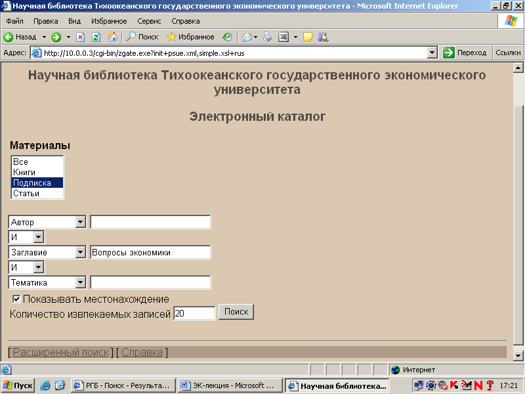Select Подписка in the Материалы list
Image resolution: width=525 pixels, height=394 pixels.
37,183
